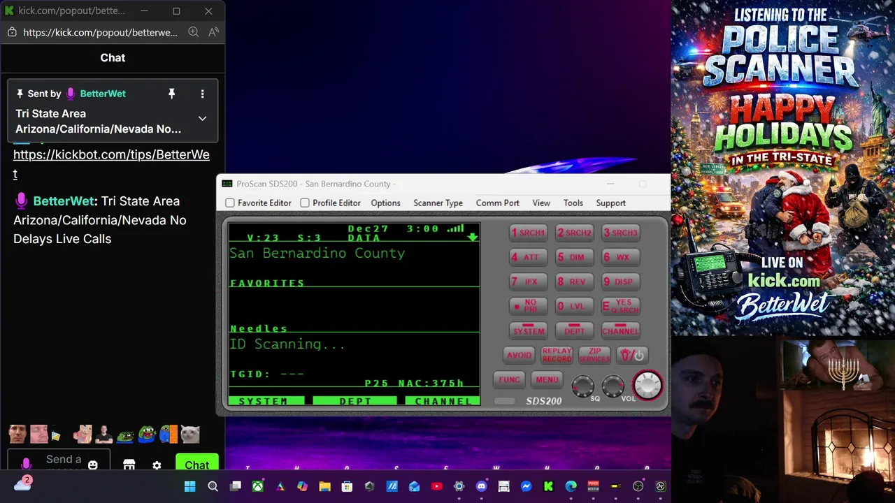Adjust the VOL volume knob
The width and height of the screenshot is (895, 503).
(613, 386)
